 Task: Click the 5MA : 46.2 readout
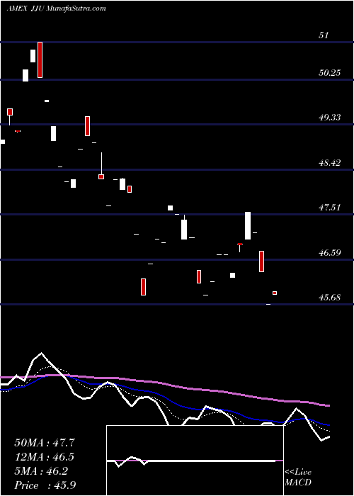coord(41,471)
